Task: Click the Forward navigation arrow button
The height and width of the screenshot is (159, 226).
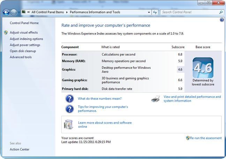Action: [14, 12]
